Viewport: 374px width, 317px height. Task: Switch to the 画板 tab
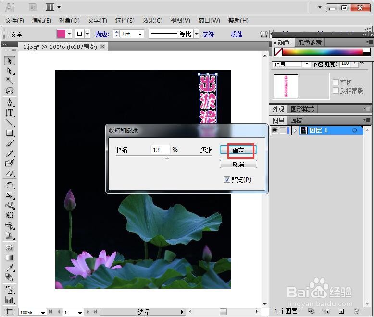pyautogui.click(x=296, y=121)
